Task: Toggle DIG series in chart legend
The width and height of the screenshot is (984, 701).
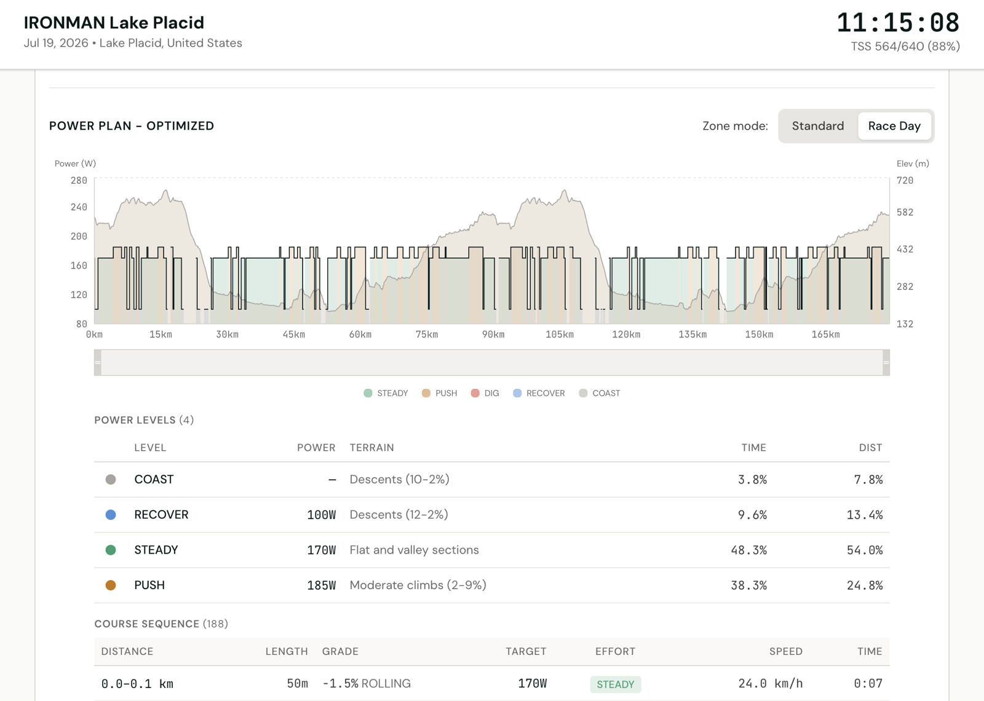Action: click(485, 393)
